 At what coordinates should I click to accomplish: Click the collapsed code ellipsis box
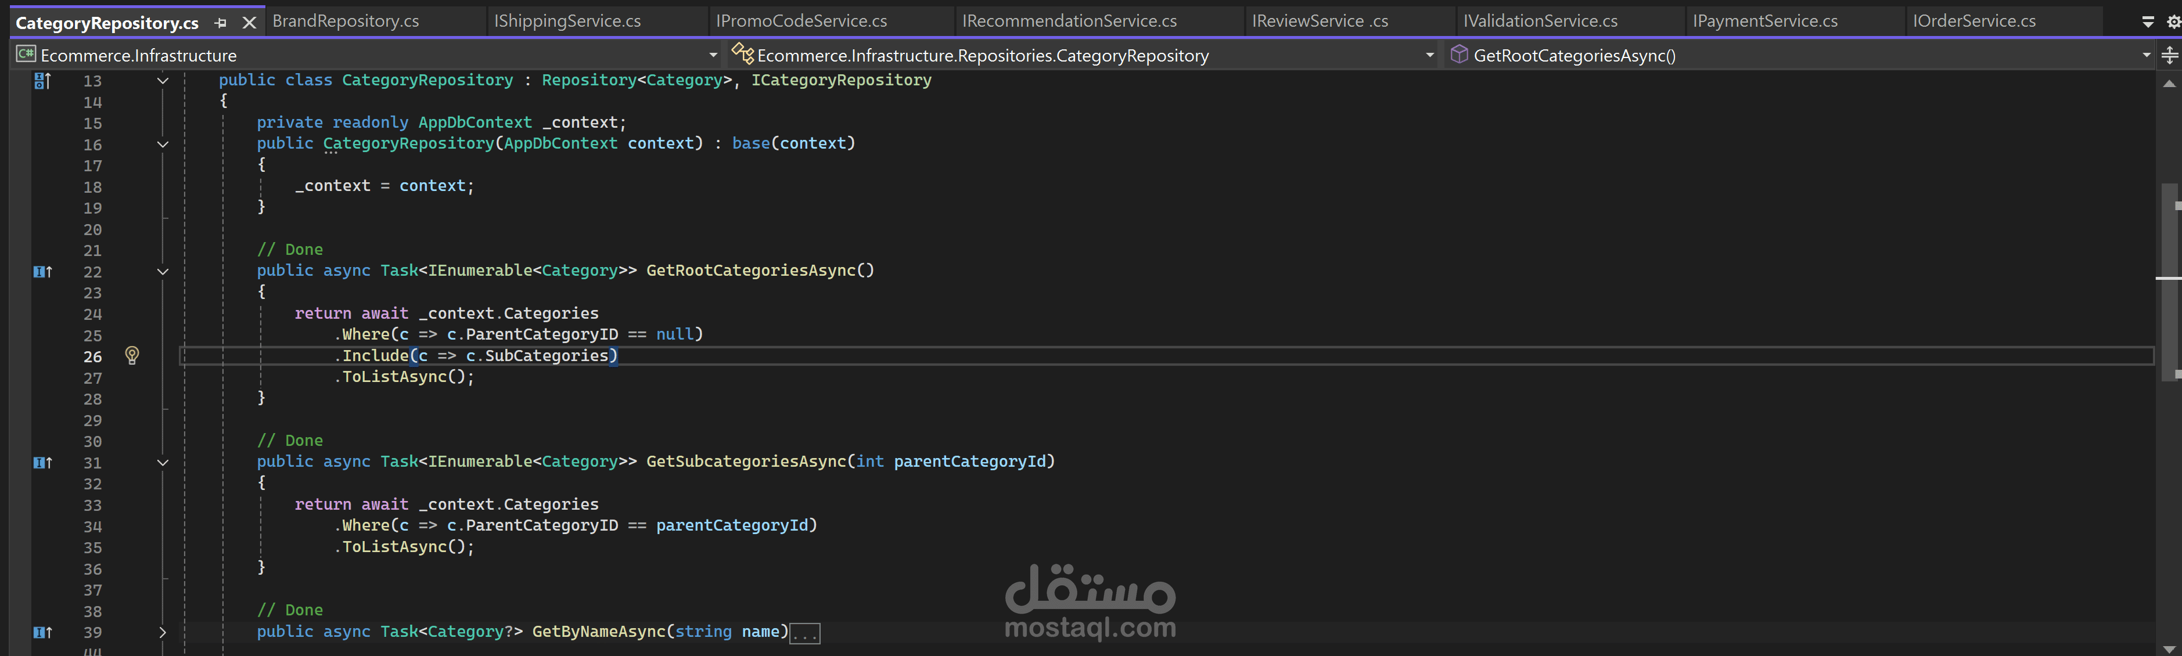click(804, 633)
